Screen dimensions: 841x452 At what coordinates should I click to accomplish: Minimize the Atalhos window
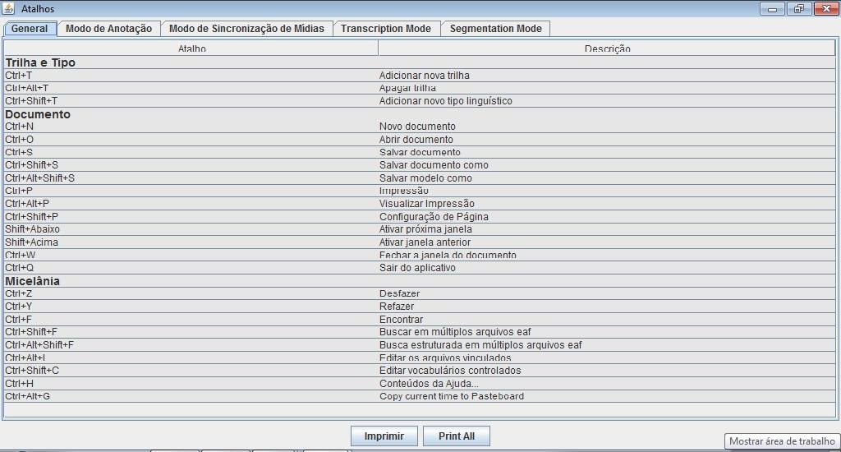click(x=771, y=9)
